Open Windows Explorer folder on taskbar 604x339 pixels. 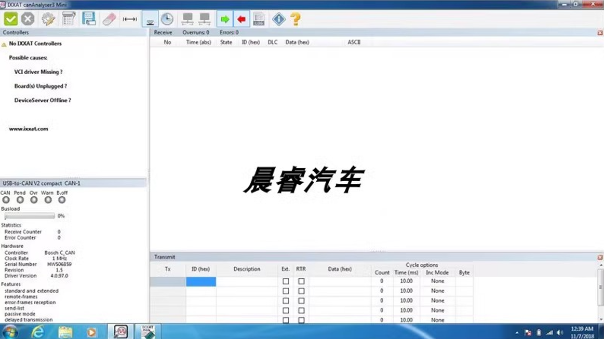click(65, 332)
